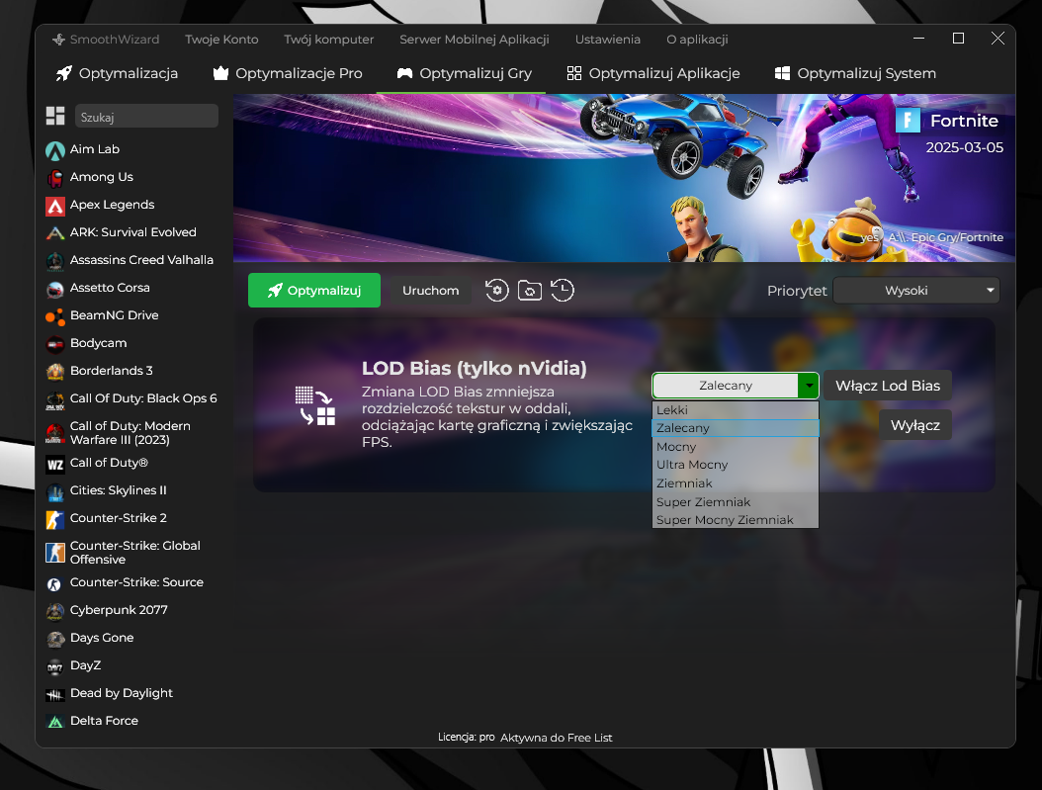Screen dimensions: 1042x790
Task: Open the folder refresh icon
Action: point(530,291)
